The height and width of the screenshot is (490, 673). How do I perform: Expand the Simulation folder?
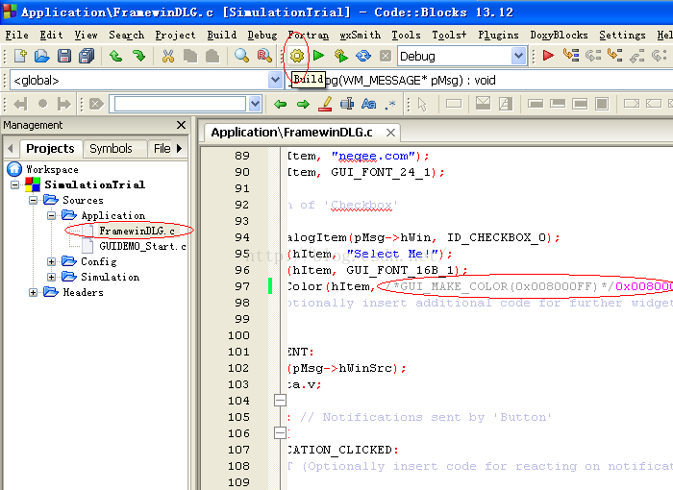tap(52, 277)
